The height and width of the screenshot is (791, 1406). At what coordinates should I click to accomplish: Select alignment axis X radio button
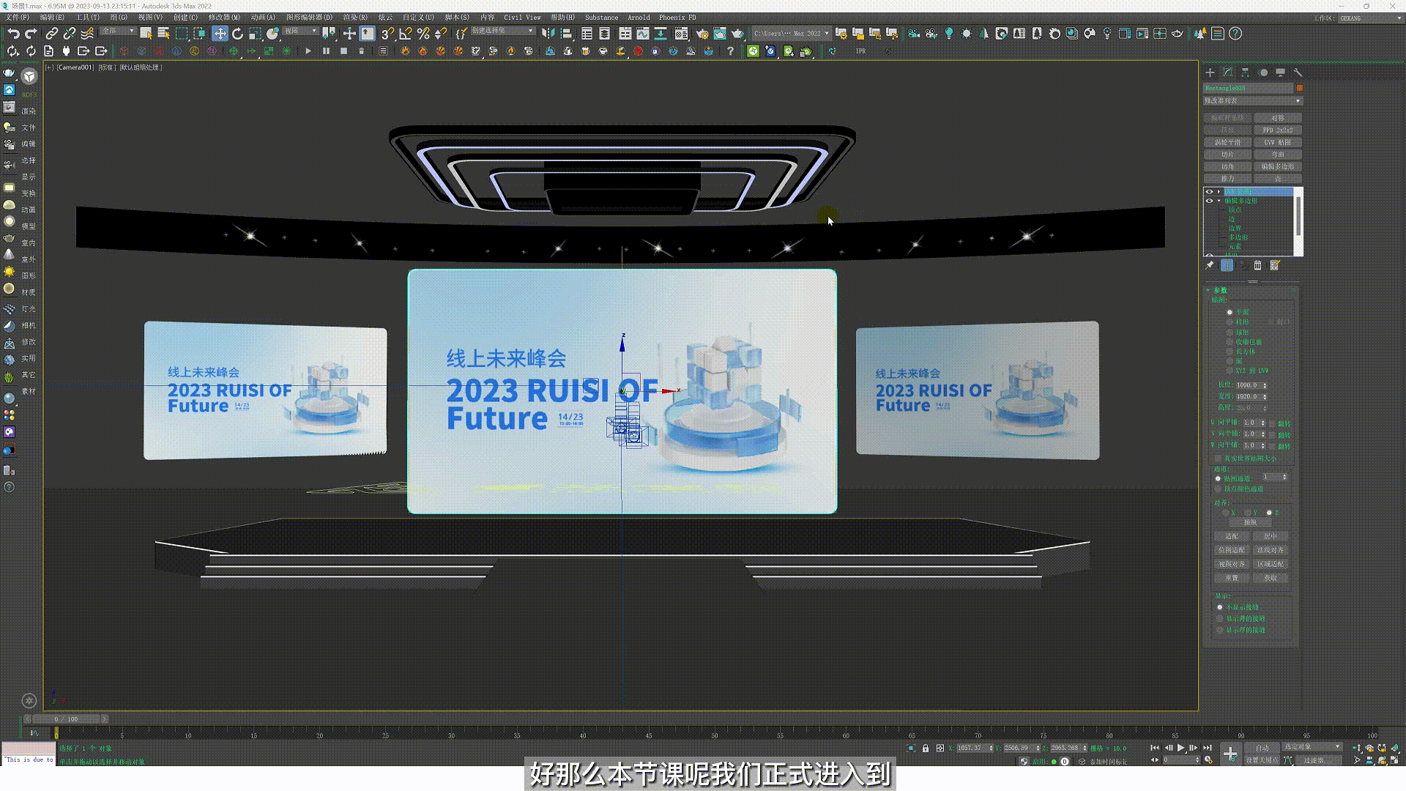[x=1226, y=513]
